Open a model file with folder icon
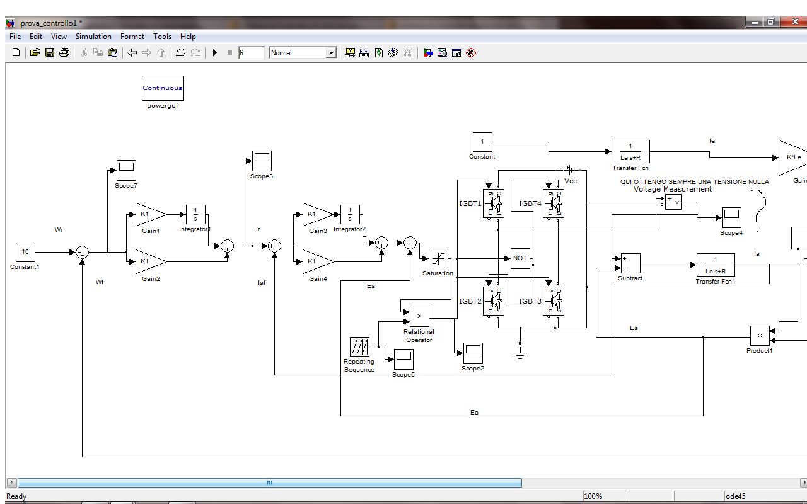This screenshot has width=807, height=504. coord(35,53)
